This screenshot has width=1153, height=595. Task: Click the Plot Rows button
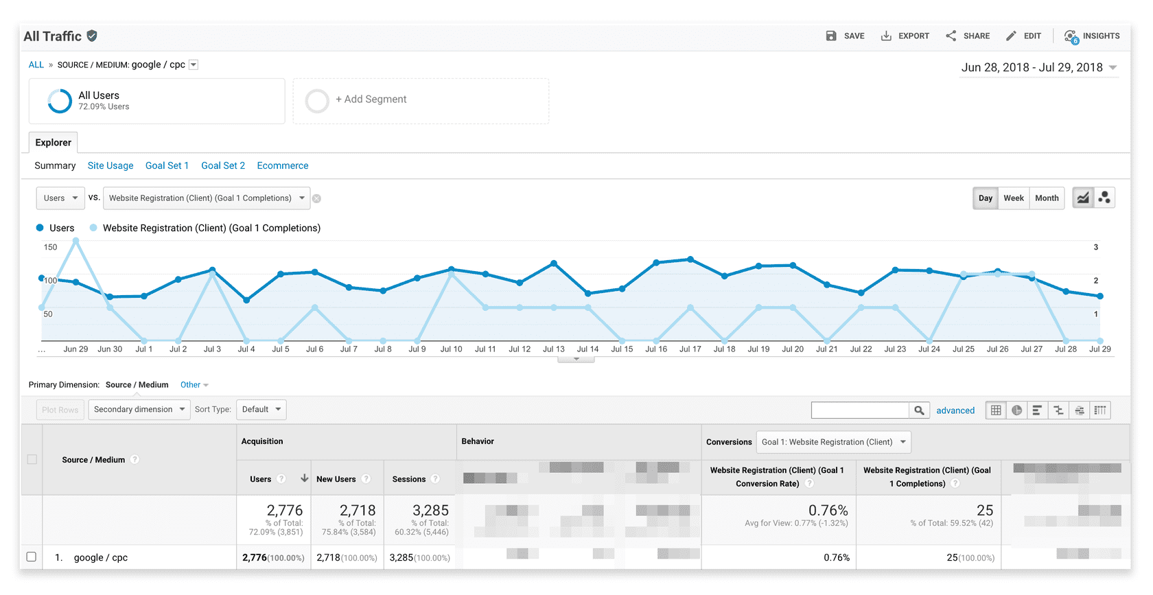pos(60,410)
